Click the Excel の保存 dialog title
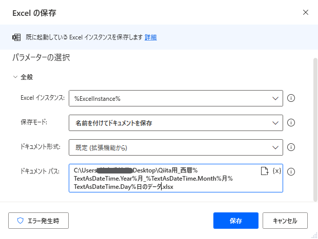This screenshot has width=318, height=239. click(34, 13)
